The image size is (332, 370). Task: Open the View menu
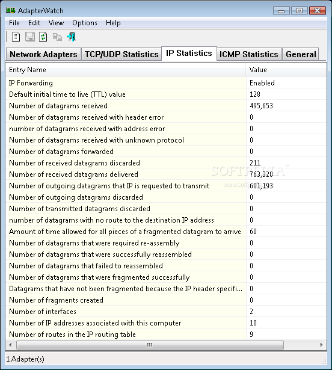coord(56,23)
